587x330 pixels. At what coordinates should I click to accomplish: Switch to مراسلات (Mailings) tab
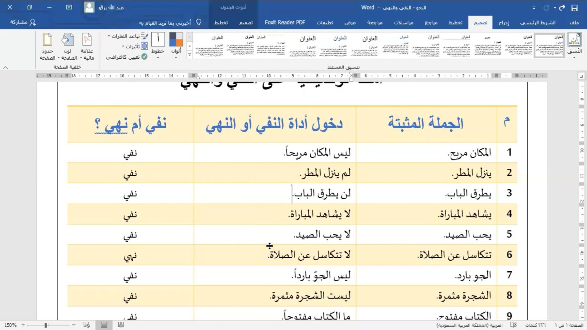click(x=404, y=23)
